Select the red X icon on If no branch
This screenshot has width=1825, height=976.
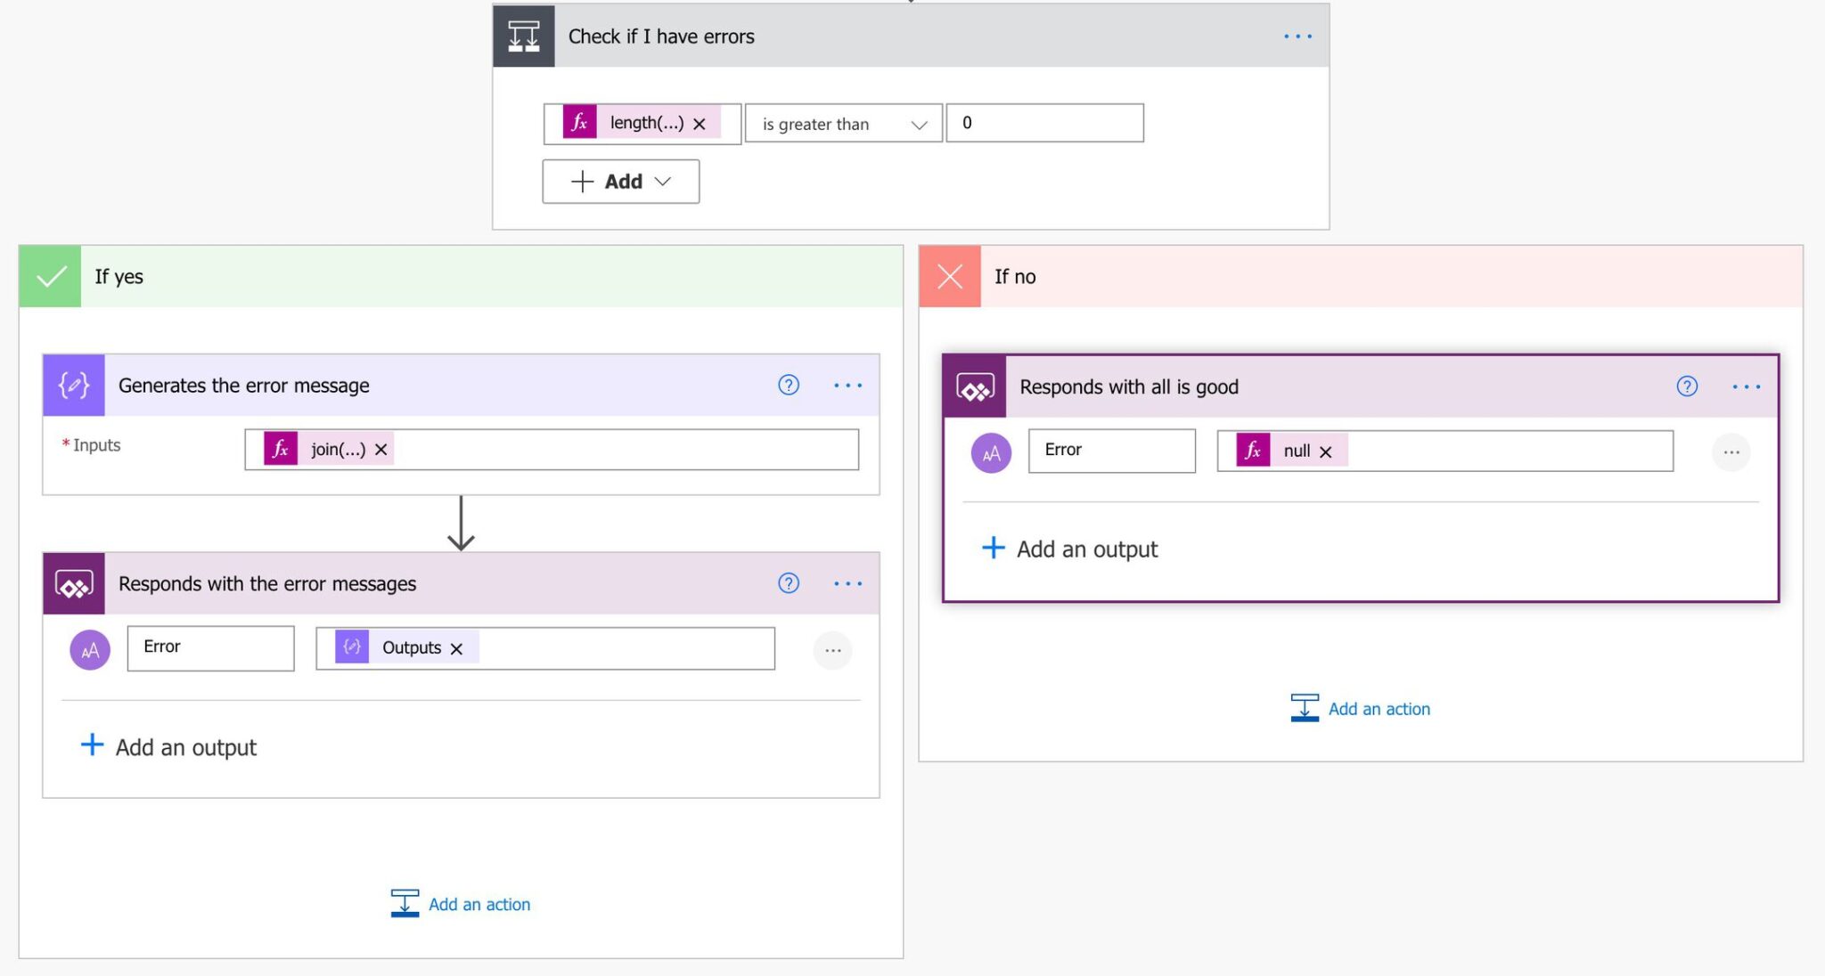click(x=948, y=276)
